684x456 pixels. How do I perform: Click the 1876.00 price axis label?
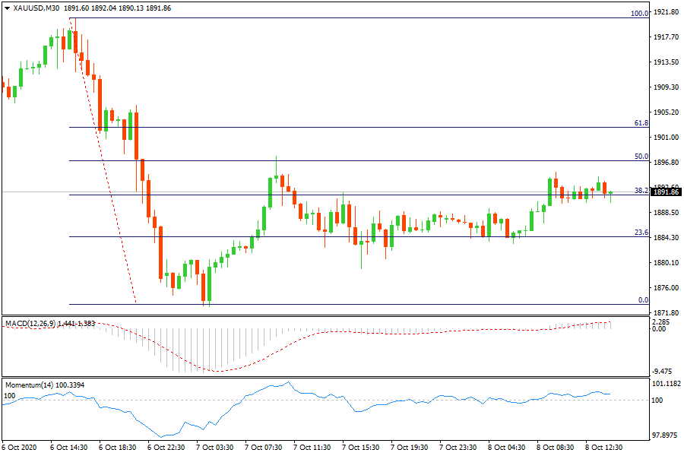pyautogui.click(x=666, y=287)
